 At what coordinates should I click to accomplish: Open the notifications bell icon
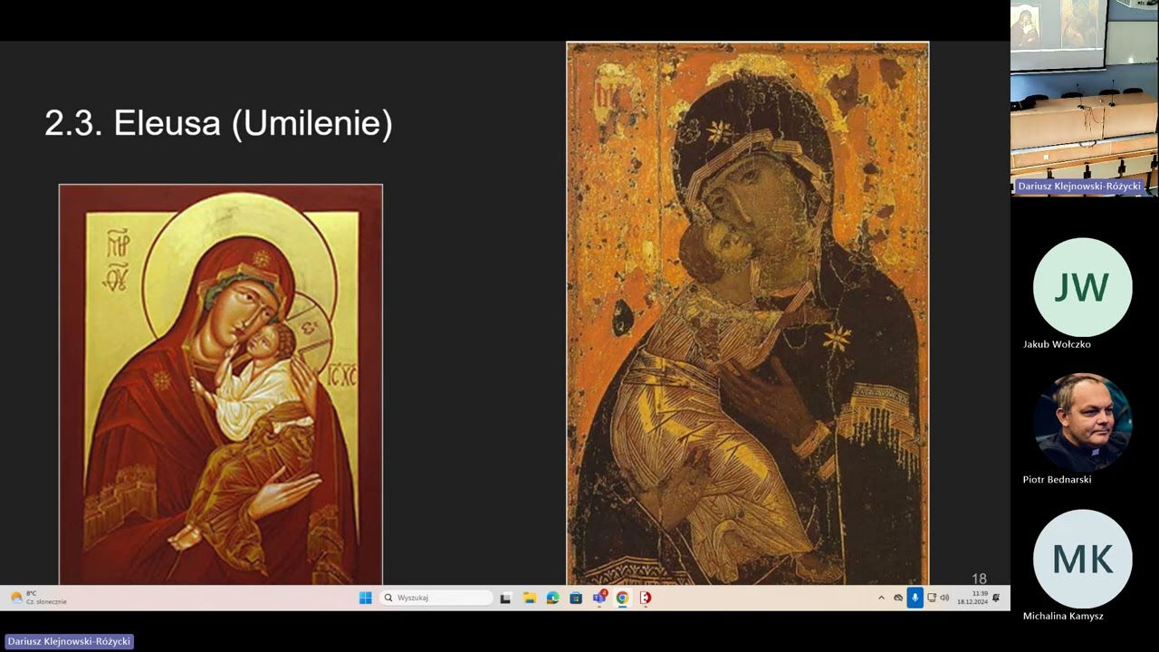tap(996, 598)
